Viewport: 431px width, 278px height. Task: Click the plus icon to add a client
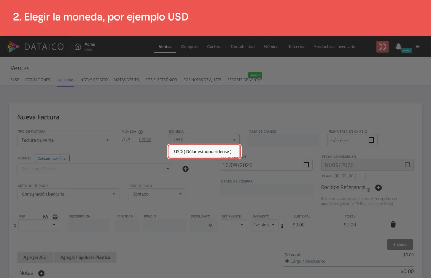coord(185,169)
